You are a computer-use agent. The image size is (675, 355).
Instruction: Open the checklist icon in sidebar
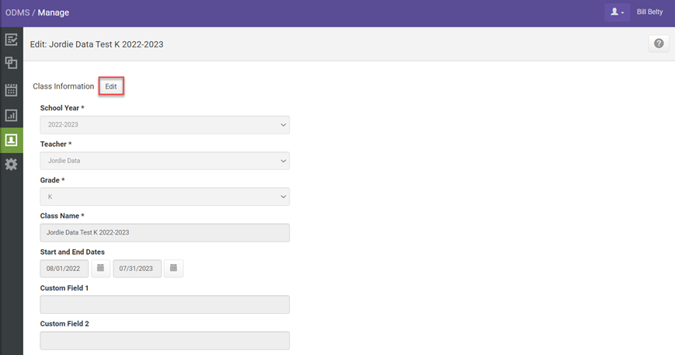[x=11, y=40]
